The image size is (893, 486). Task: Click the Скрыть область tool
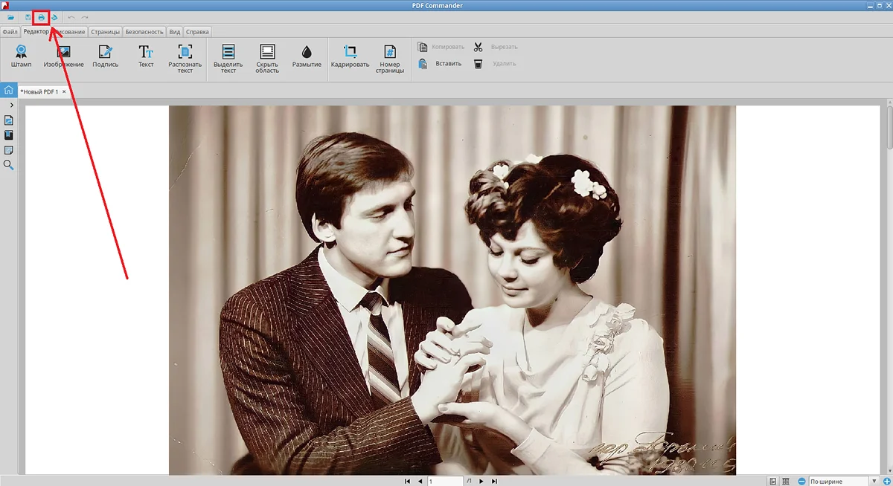click(x=267, y=58)
